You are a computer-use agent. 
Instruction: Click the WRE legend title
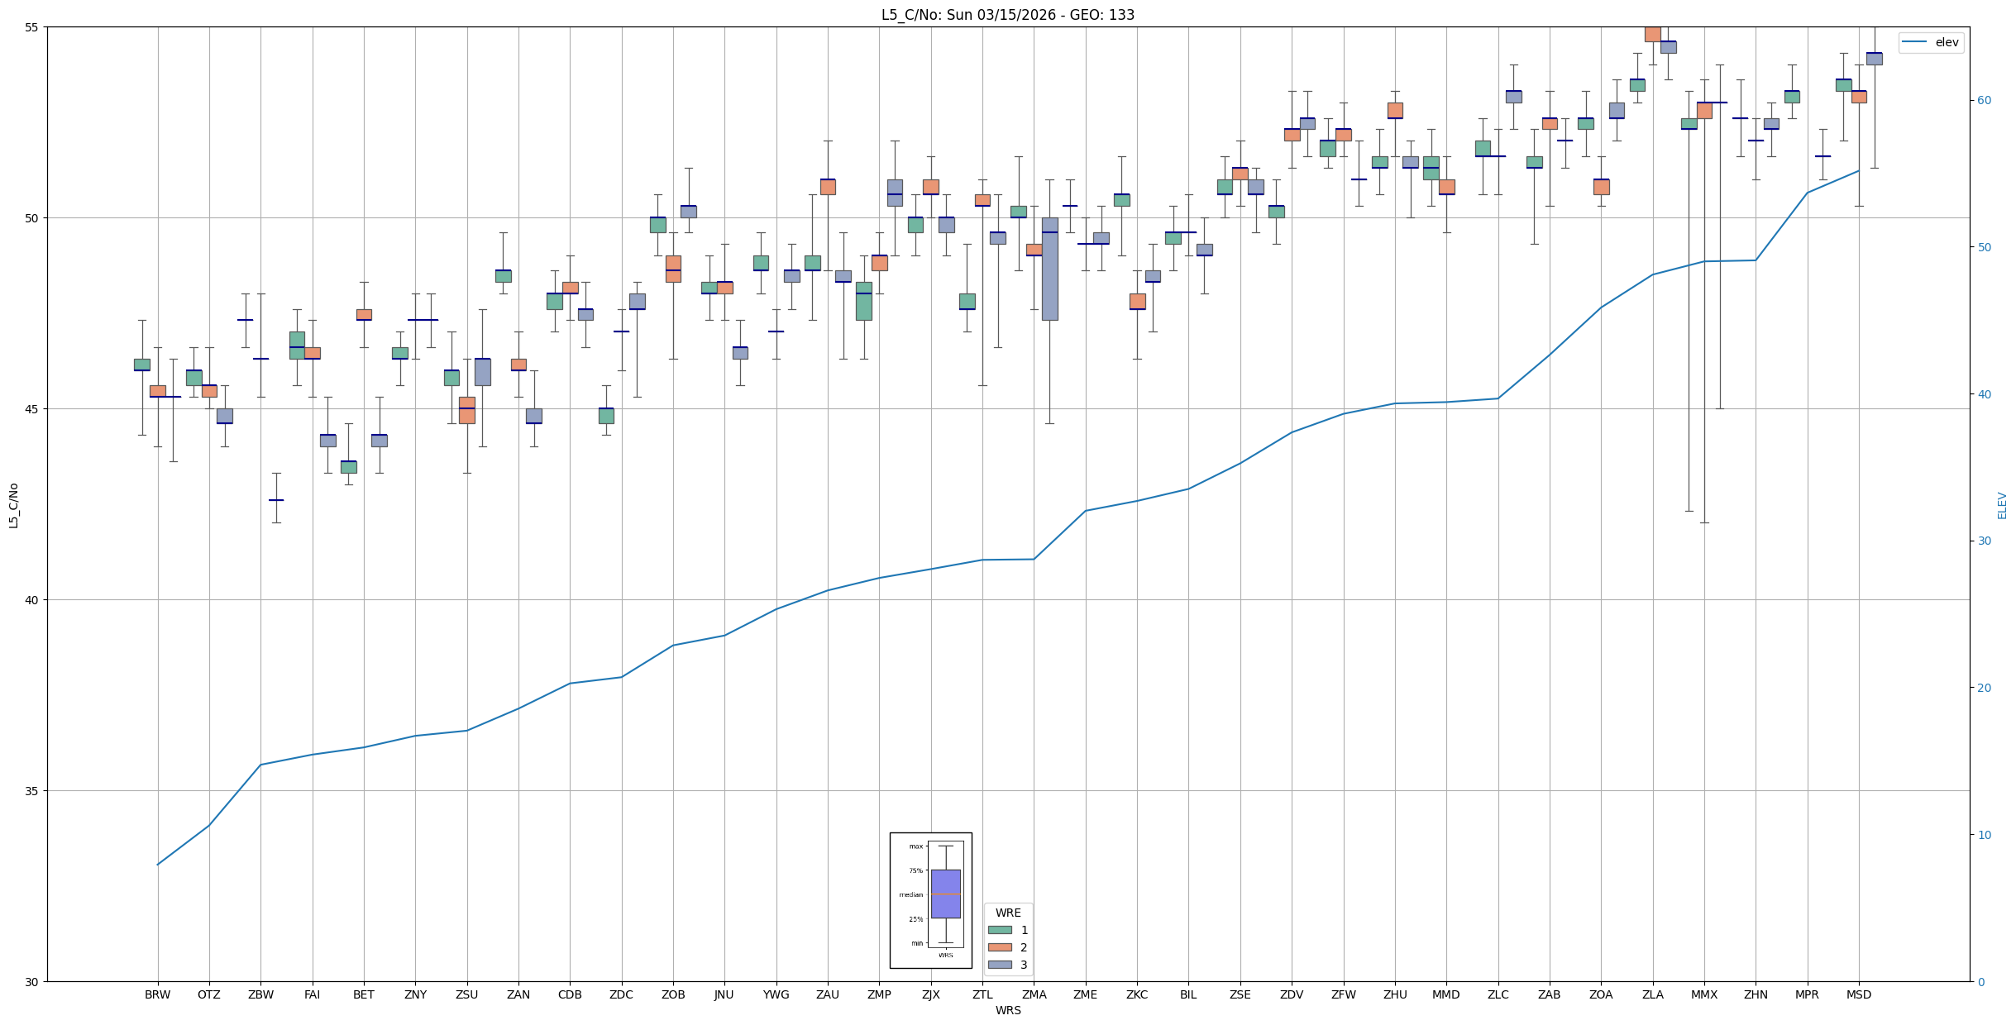1007,913
